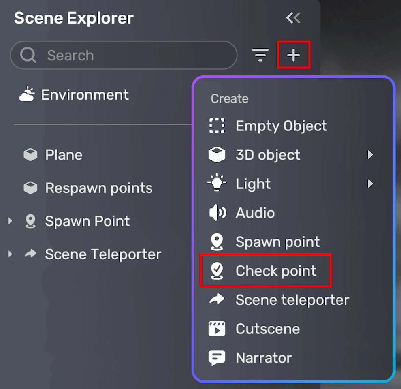
Task: Collapse the Scene Explorer panel
Action: 293,18
